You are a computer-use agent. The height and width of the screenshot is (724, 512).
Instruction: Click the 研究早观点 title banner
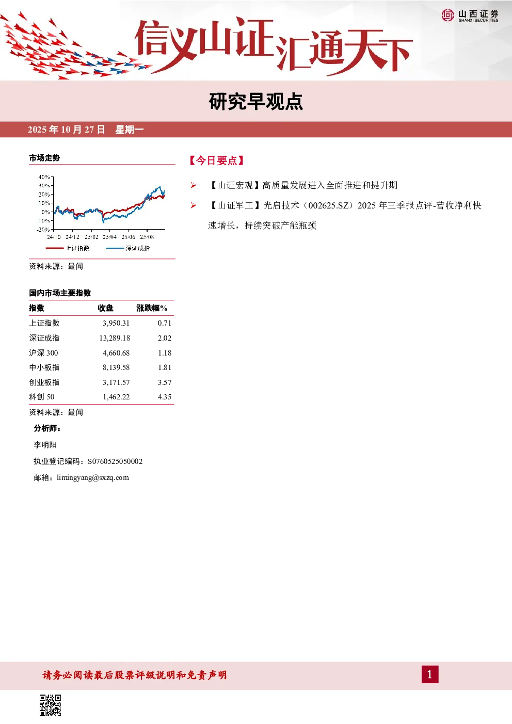pos(256,102)
